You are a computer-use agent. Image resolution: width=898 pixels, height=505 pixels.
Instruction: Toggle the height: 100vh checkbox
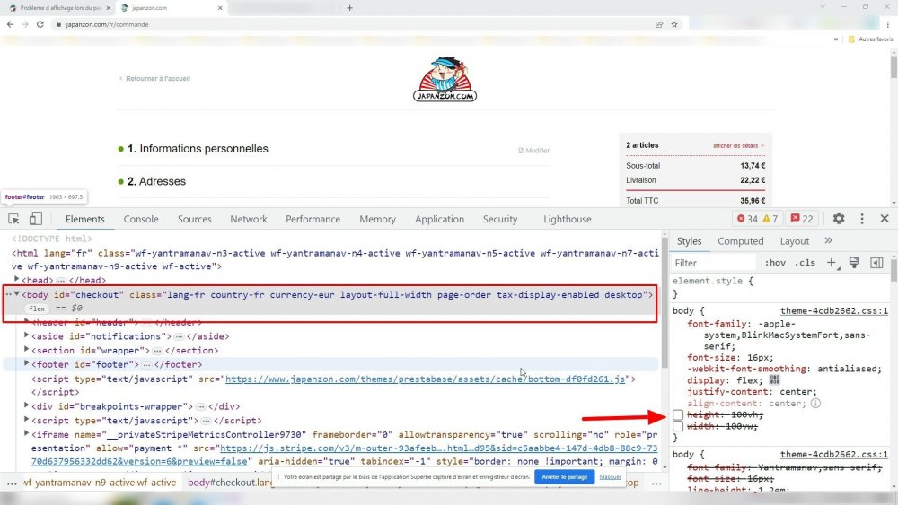tap(678, 414)
